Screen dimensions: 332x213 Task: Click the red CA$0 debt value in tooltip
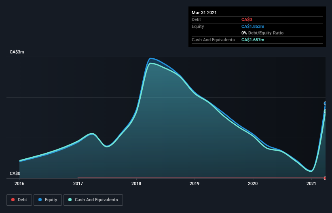[x=247, y=19]
